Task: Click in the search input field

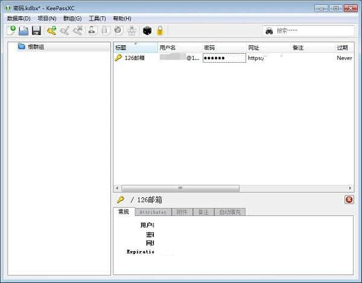Action: pos(314,30)
